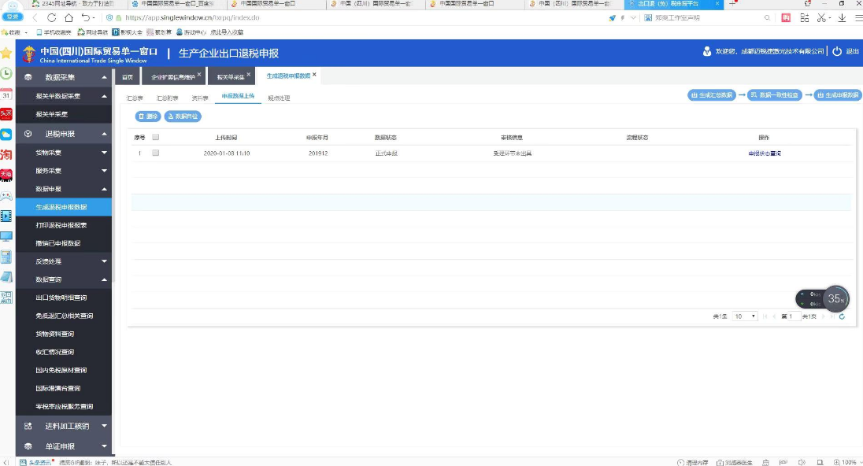Open new browser tab with plus

point(732,3)
